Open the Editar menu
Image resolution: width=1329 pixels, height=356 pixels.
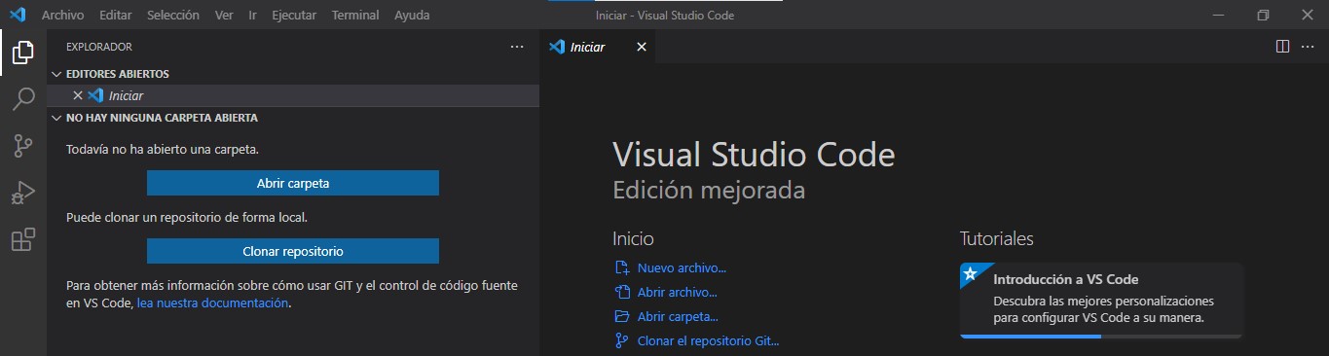click(116, 16)
